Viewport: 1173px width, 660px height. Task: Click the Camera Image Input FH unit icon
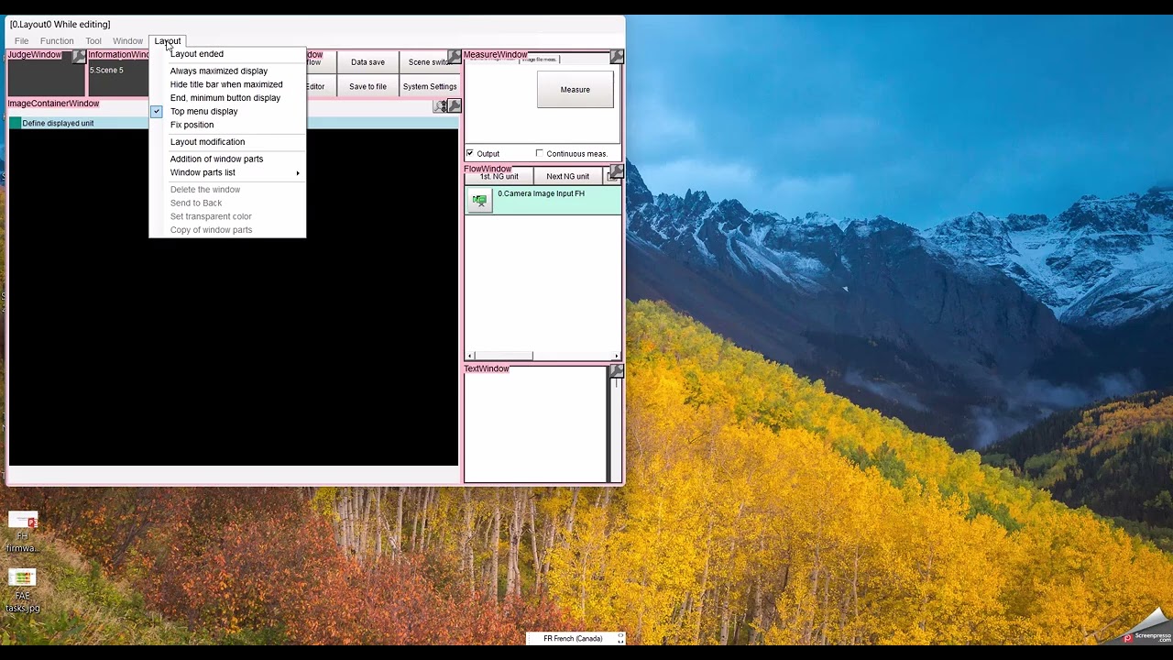click(479, 200)
